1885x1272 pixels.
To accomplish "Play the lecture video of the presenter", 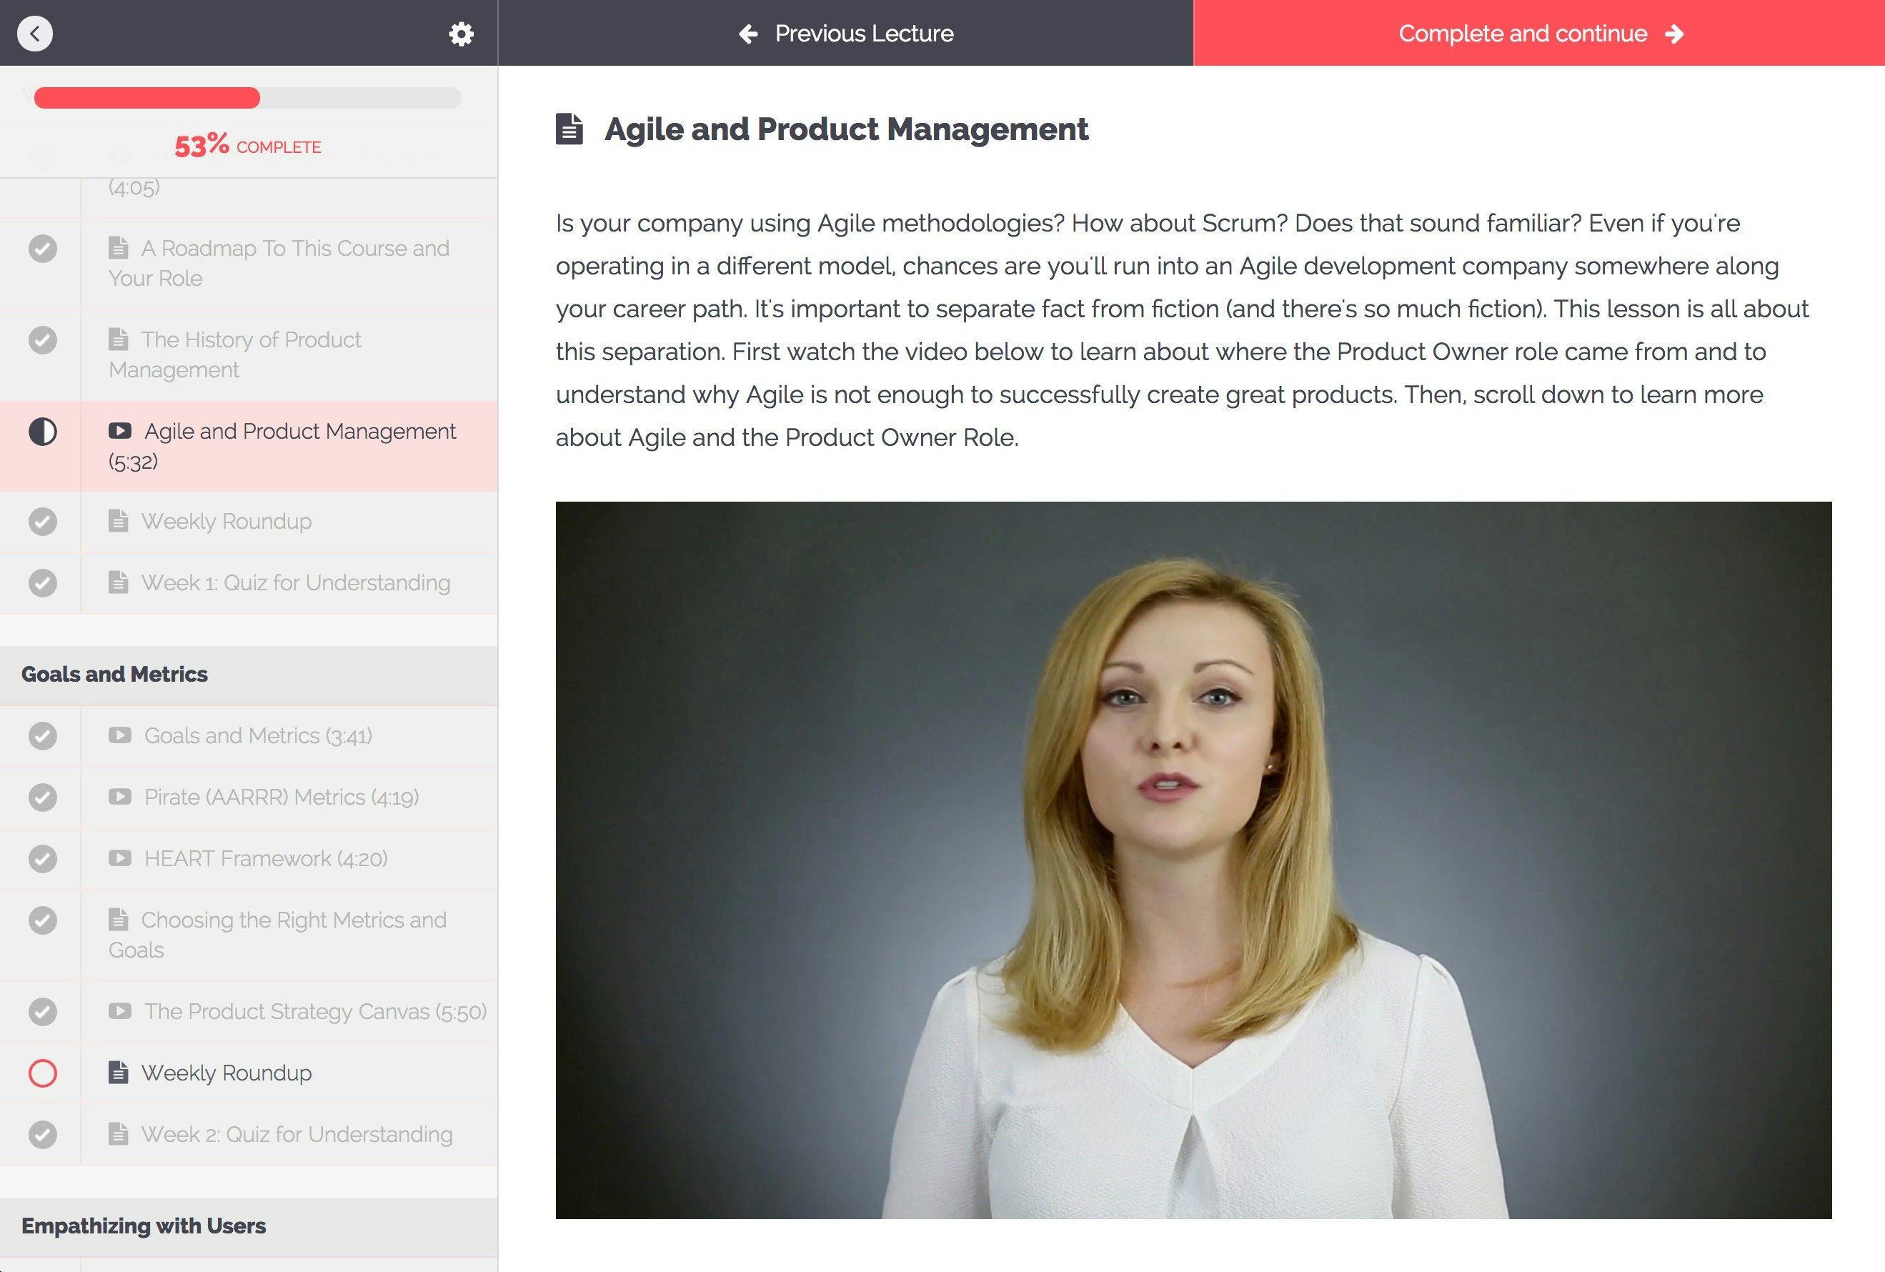I will [1193, 860].
